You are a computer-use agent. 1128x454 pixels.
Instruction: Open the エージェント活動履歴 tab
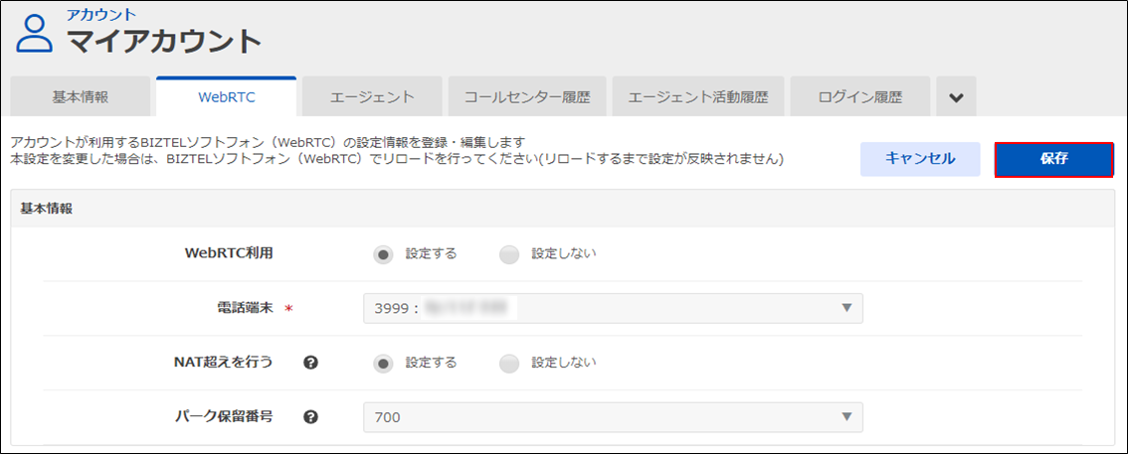pyautogui.click(x=697, y=97)
